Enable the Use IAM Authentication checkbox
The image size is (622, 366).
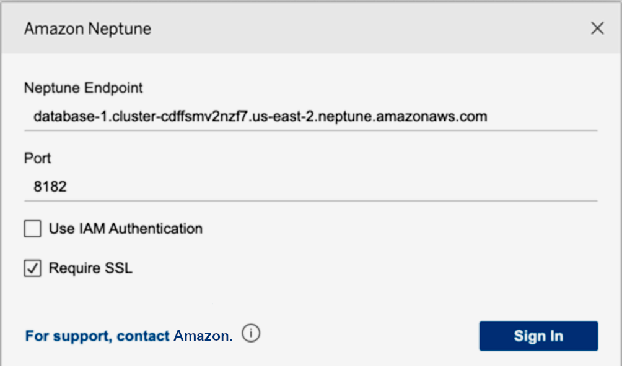[x=32, y=228]
